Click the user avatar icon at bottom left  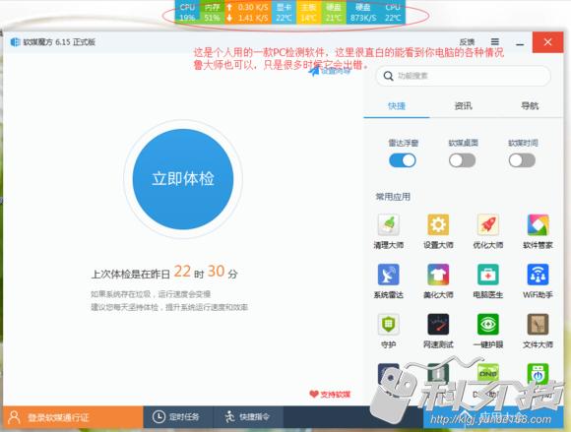point(14,417)
